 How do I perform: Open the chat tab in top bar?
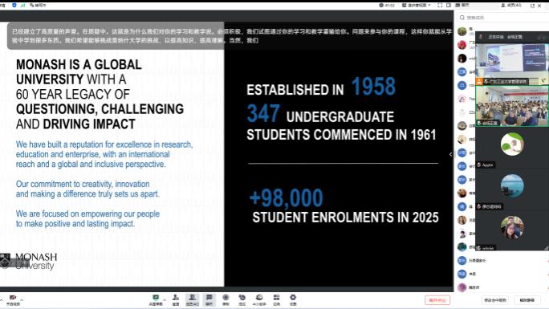tap(462, 6)
